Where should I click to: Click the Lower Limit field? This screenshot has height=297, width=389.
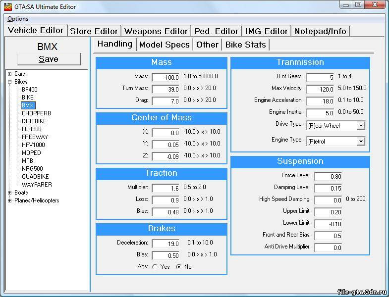pos(328,224)
